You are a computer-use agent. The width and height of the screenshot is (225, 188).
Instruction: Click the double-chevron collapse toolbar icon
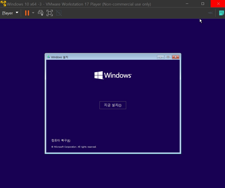pyautogui.click(x=210, y=13)
